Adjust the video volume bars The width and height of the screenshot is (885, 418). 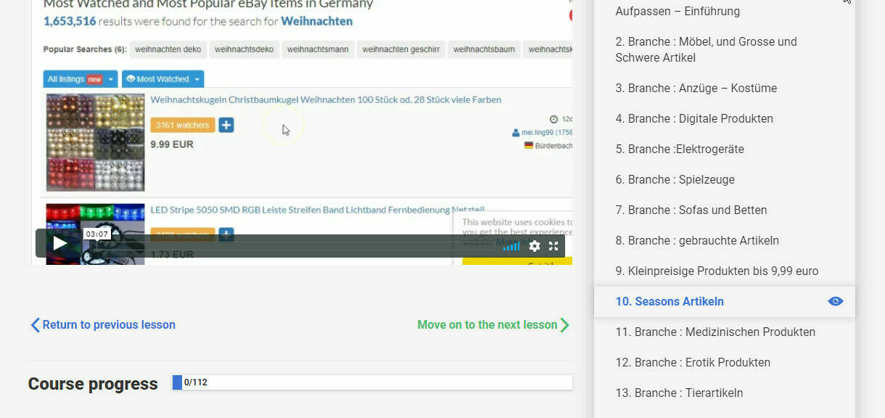coord(511,246)
